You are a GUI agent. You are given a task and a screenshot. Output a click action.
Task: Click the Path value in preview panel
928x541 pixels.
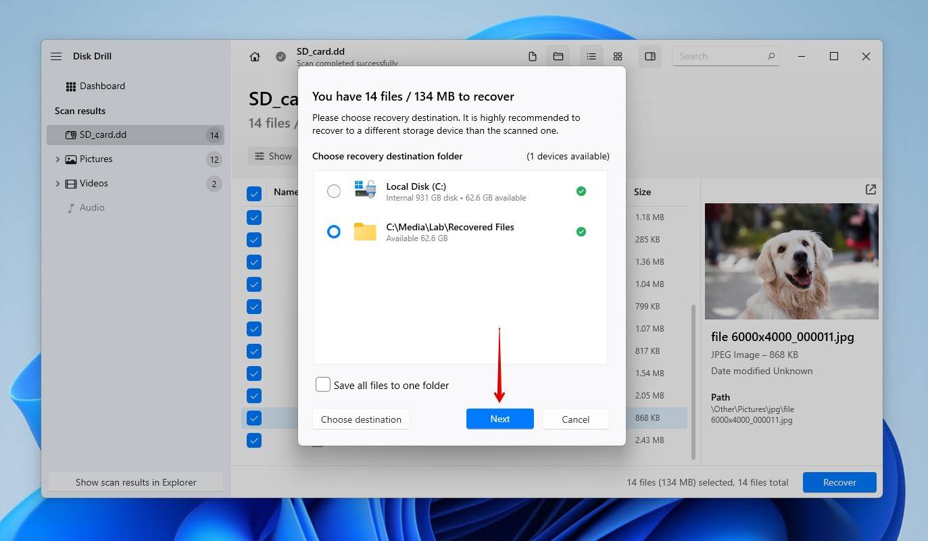pyautogui.click(x=752, y=415)
